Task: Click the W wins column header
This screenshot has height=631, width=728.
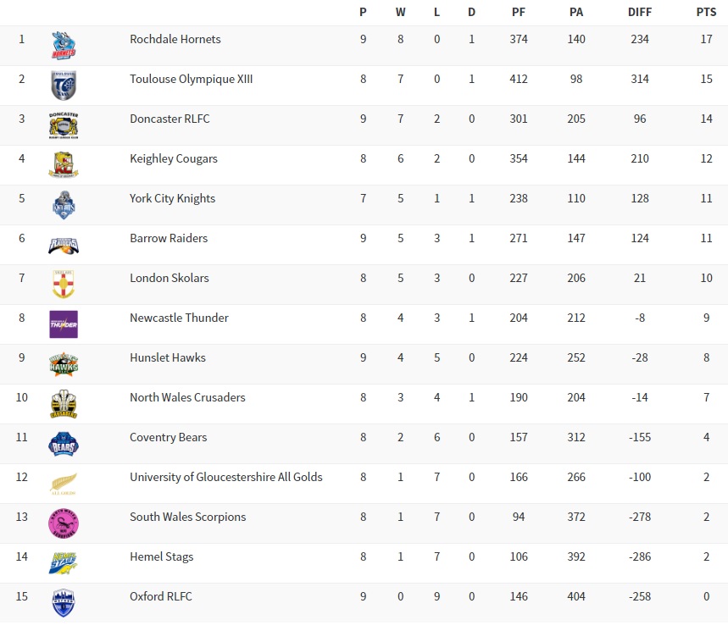Action: (401, 12)
